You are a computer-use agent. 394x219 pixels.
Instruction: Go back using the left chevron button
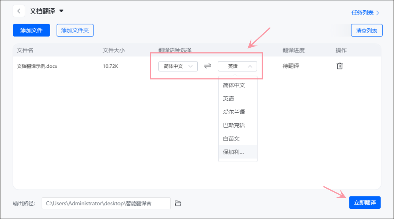point(19,11)
